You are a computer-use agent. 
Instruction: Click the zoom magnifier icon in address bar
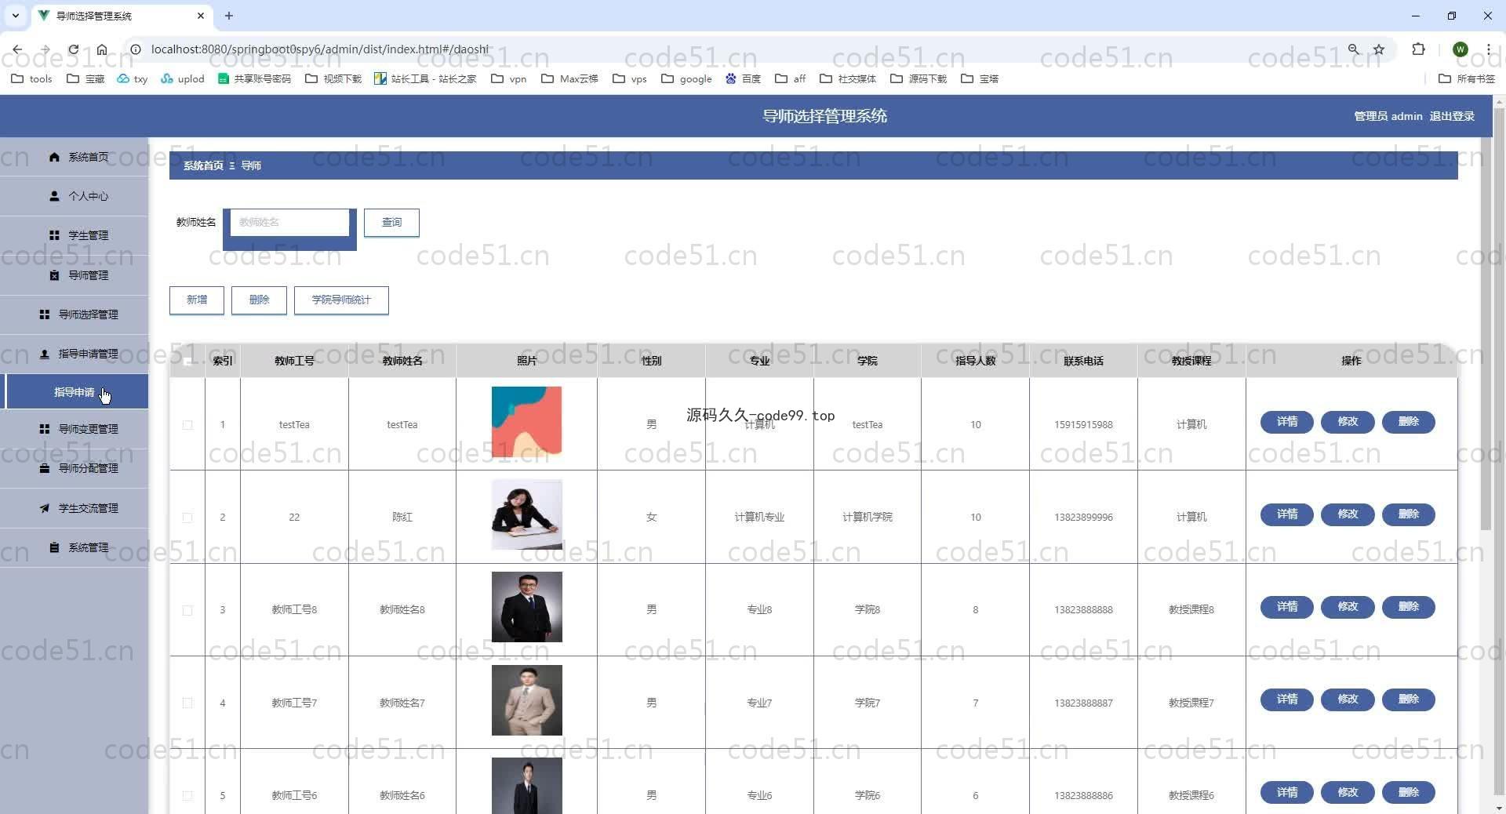tap(1354, 49)
